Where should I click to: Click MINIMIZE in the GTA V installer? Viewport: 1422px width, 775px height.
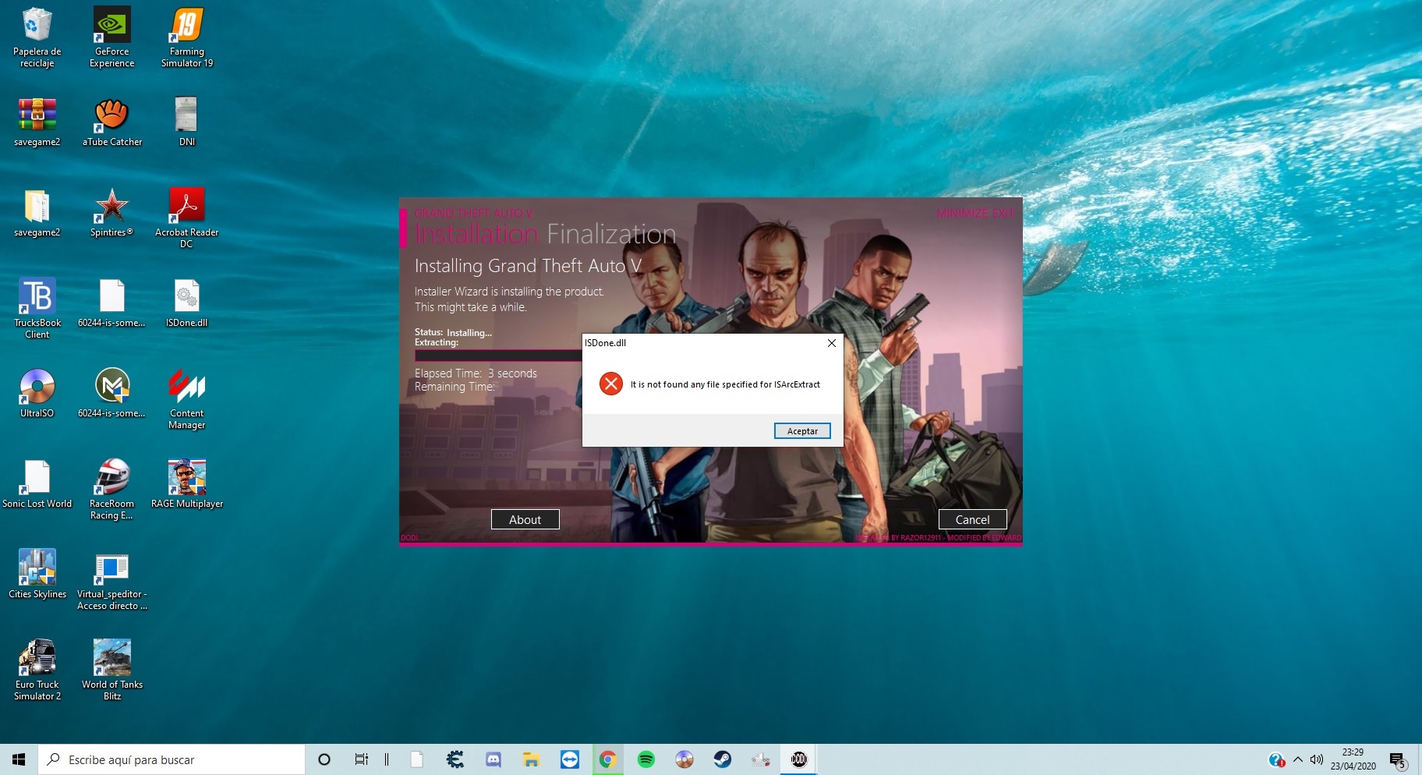[963, 214]
